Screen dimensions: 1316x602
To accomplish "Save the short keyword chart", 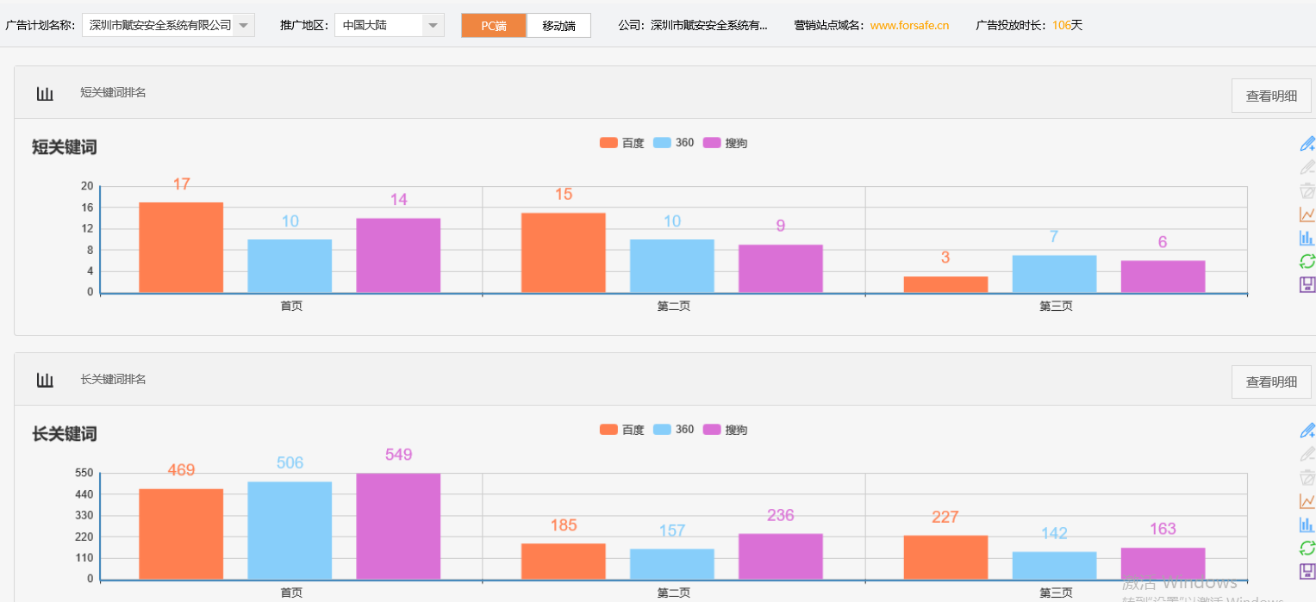I will [1307, 284].
